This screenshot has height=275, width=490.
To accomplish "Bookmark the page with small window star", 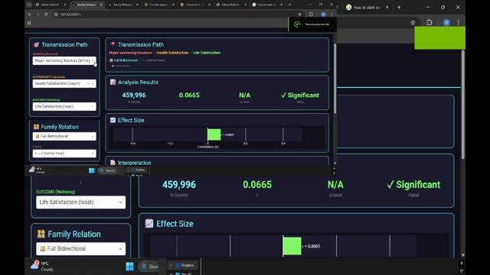I will [x=299, y=15].
